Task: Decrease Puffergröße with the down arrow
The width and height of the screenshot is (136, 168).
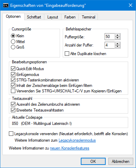Action: pyautogui.click(x=117, y=38)
